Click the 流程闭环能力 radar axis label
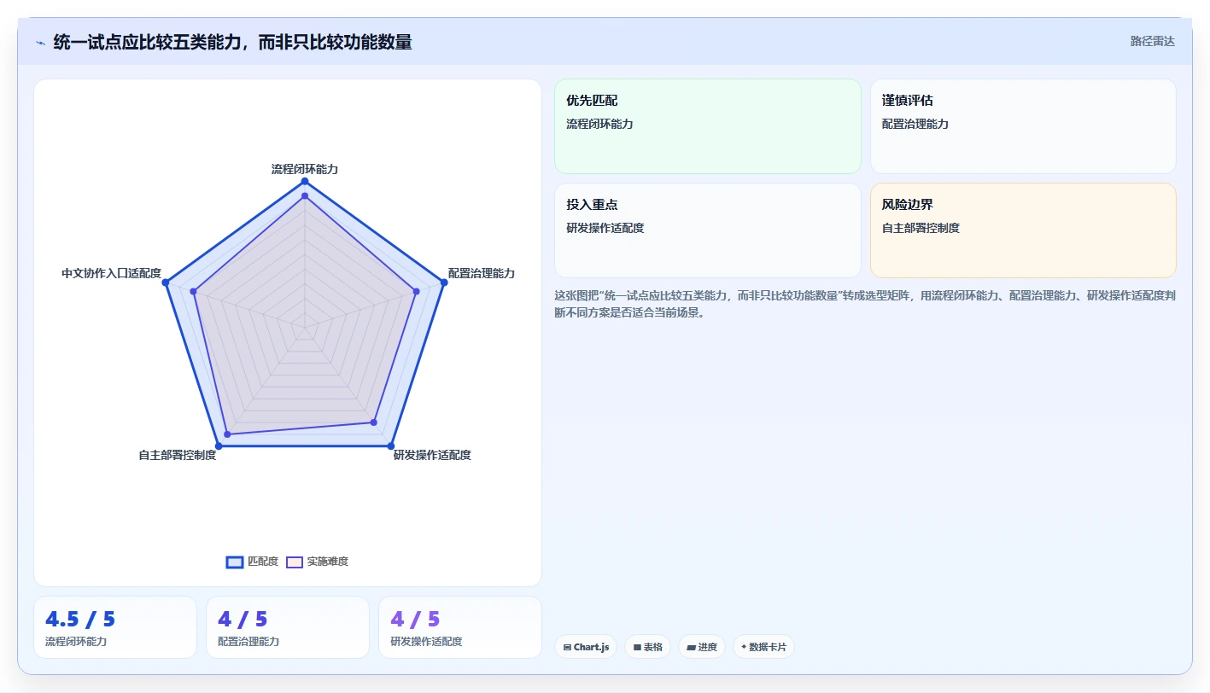This screenshot has height=693, width=1210. pos(305,169)
